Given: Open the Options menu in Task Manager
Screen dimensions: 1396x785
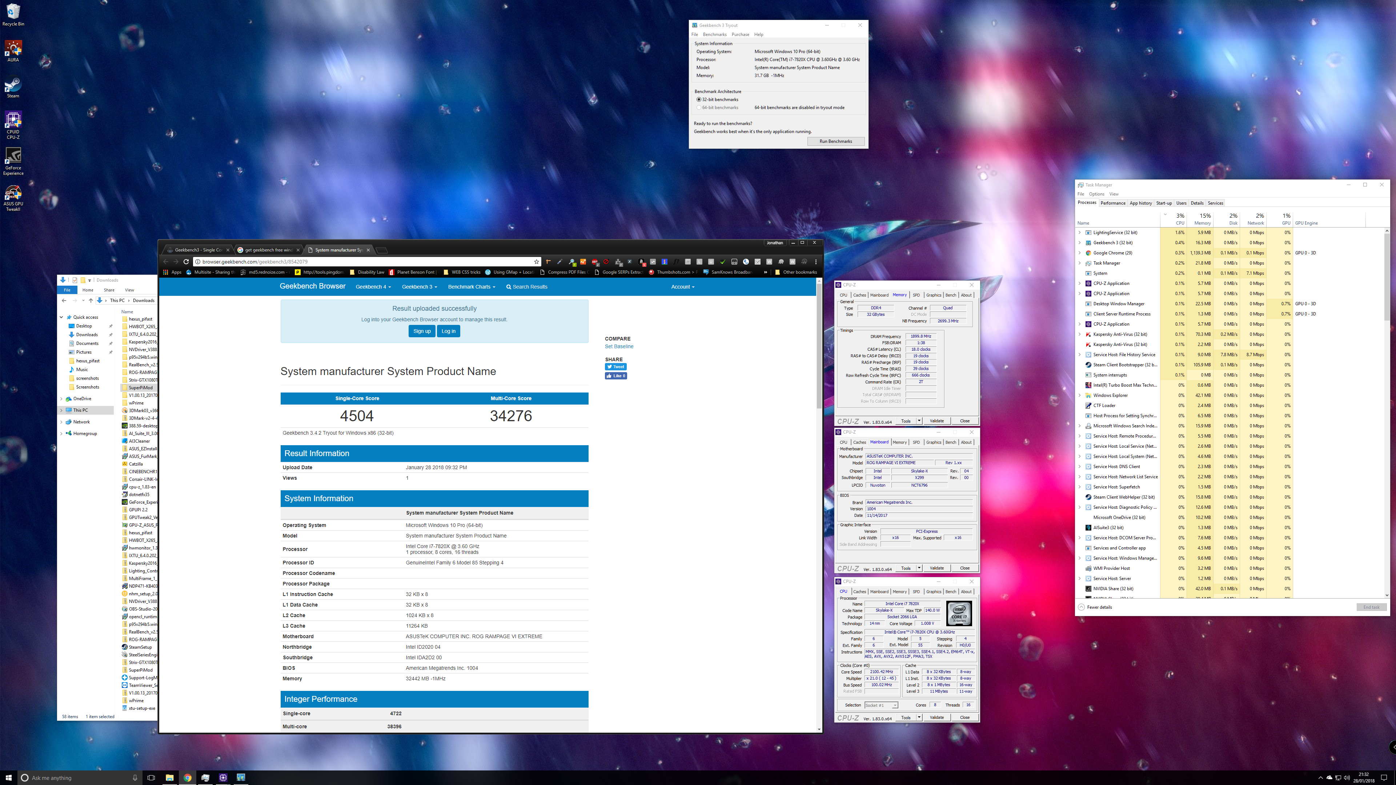Looking at the screenshot, I should pos(1096,194).
